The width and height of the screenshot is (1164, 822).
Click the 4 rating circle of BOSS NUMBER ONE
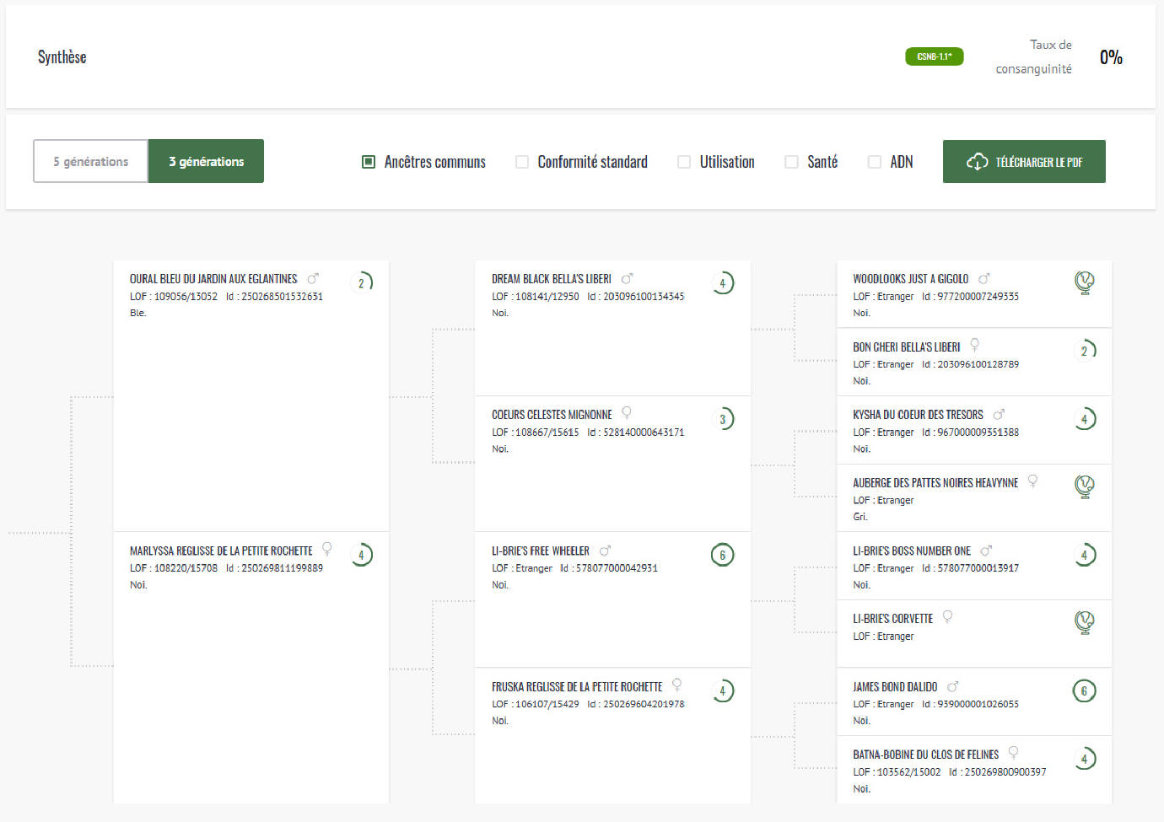click(1085, 555)
